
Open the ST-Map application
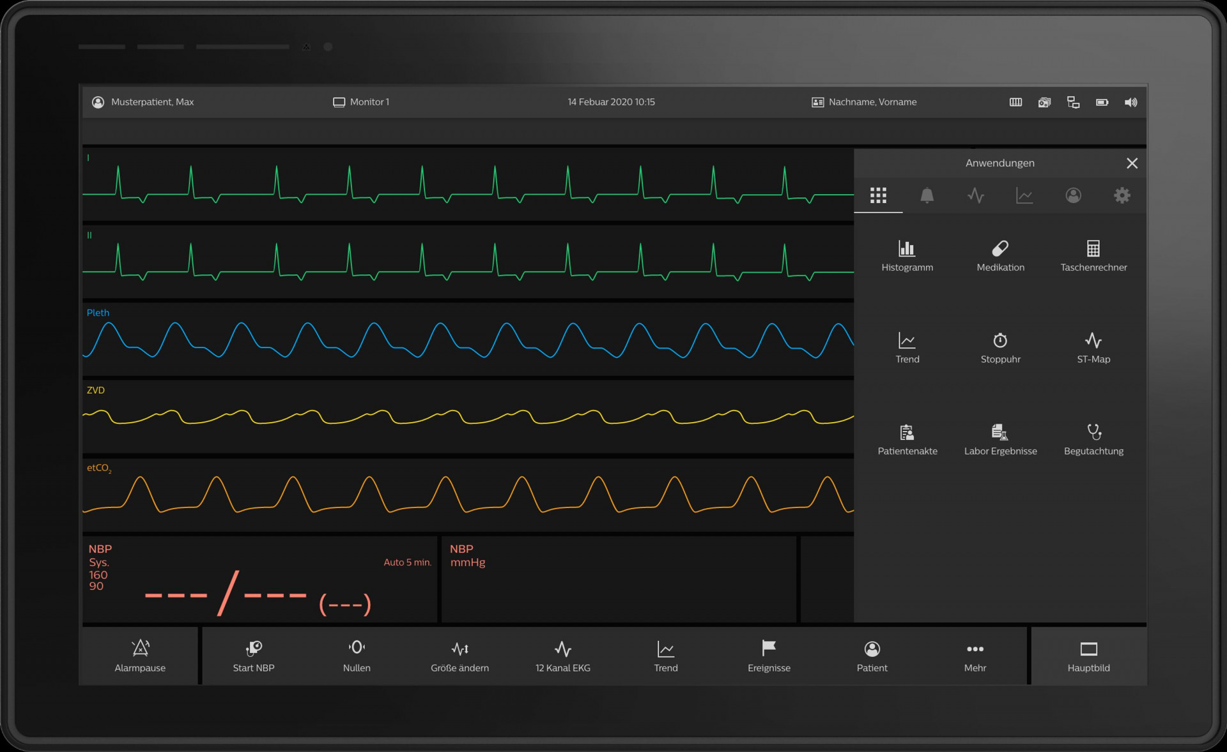click(1093, 348)
